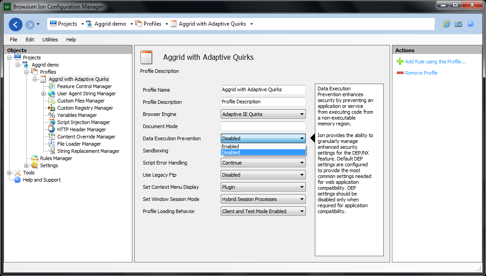This screenshot has width=486, height=276.
Task: Click the Internet Explorer icon in toolbar
Action: point(446,24)
